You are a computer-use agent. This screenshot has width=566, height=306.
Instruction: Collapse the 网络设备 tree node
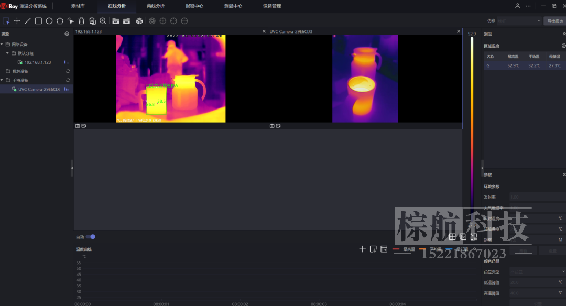2,44
